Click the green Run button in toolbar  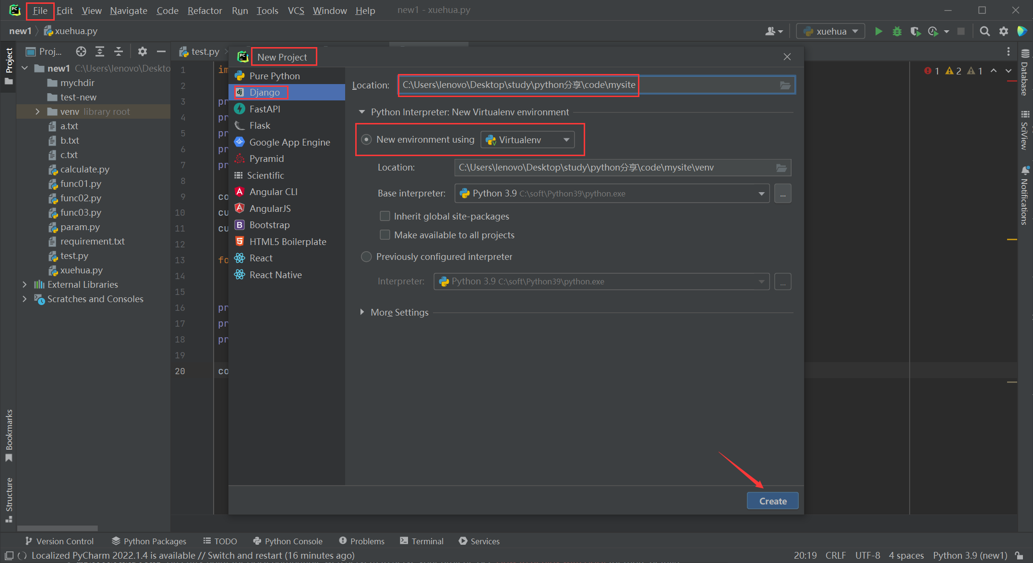pyautogui.click(x=878, y=31)
